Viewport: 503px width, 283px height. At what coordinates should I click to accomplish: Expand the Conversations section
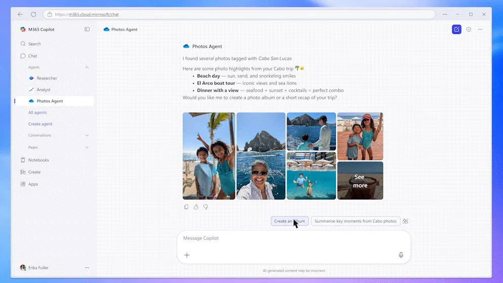click(87, 135)
